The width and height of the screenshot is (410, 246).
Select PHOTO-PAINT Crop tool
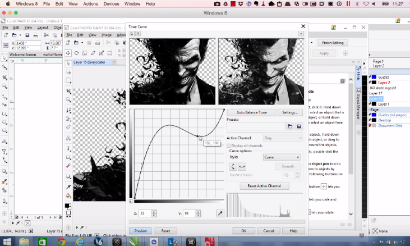coord(68,91)
